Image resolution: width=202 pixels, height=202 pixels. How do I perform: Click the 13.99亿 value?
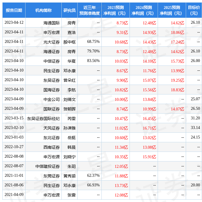(x=177, y=71)
